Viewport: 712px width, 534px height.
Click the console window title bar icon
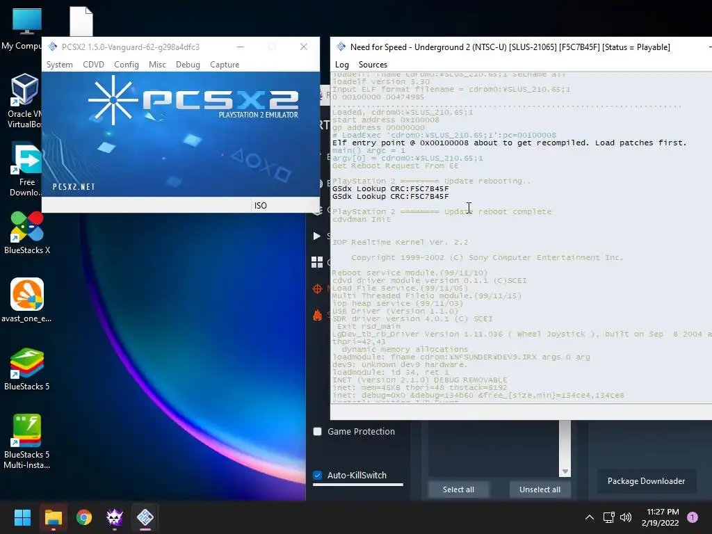341,47
